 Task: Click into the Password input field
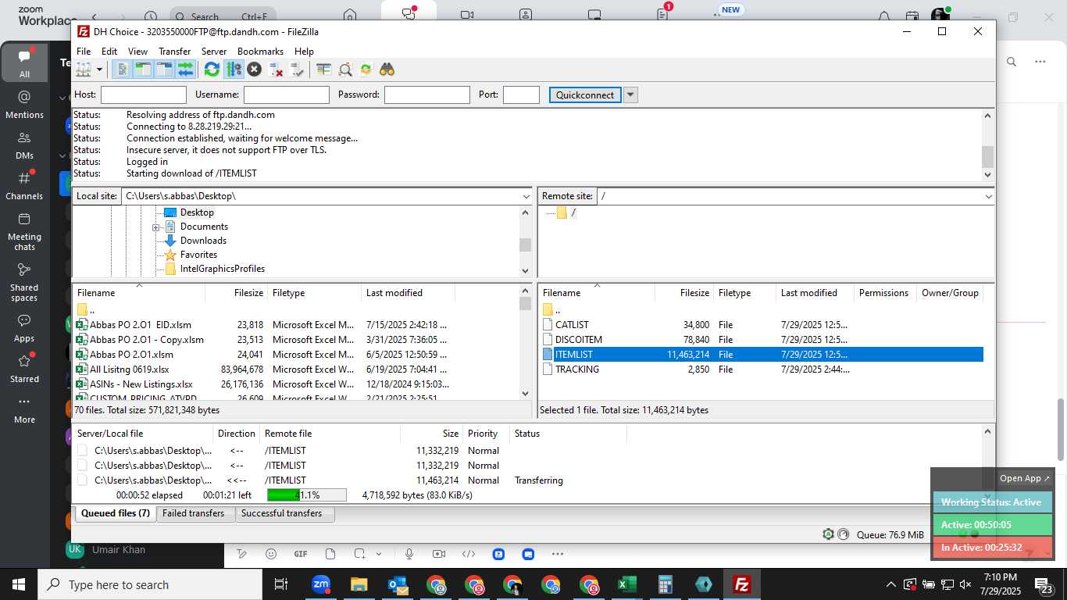tap(427, 95)
